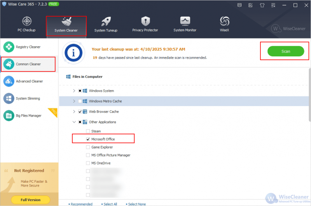The width and height of the screenshot is (311, 206).
Task: Go to Privacy Protector tab
Action: (145, 24)
